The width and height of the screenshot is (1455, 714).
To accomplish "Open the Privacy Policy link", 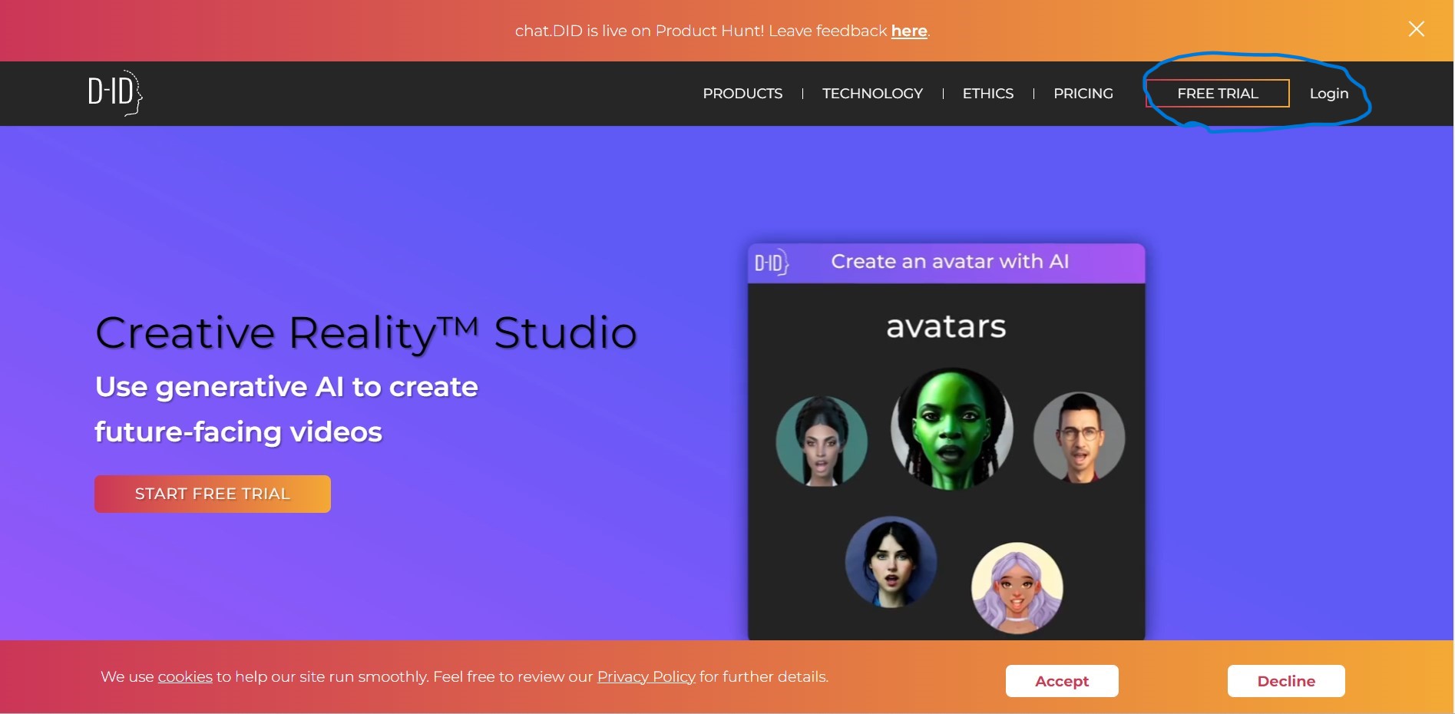I will point(646,676).
